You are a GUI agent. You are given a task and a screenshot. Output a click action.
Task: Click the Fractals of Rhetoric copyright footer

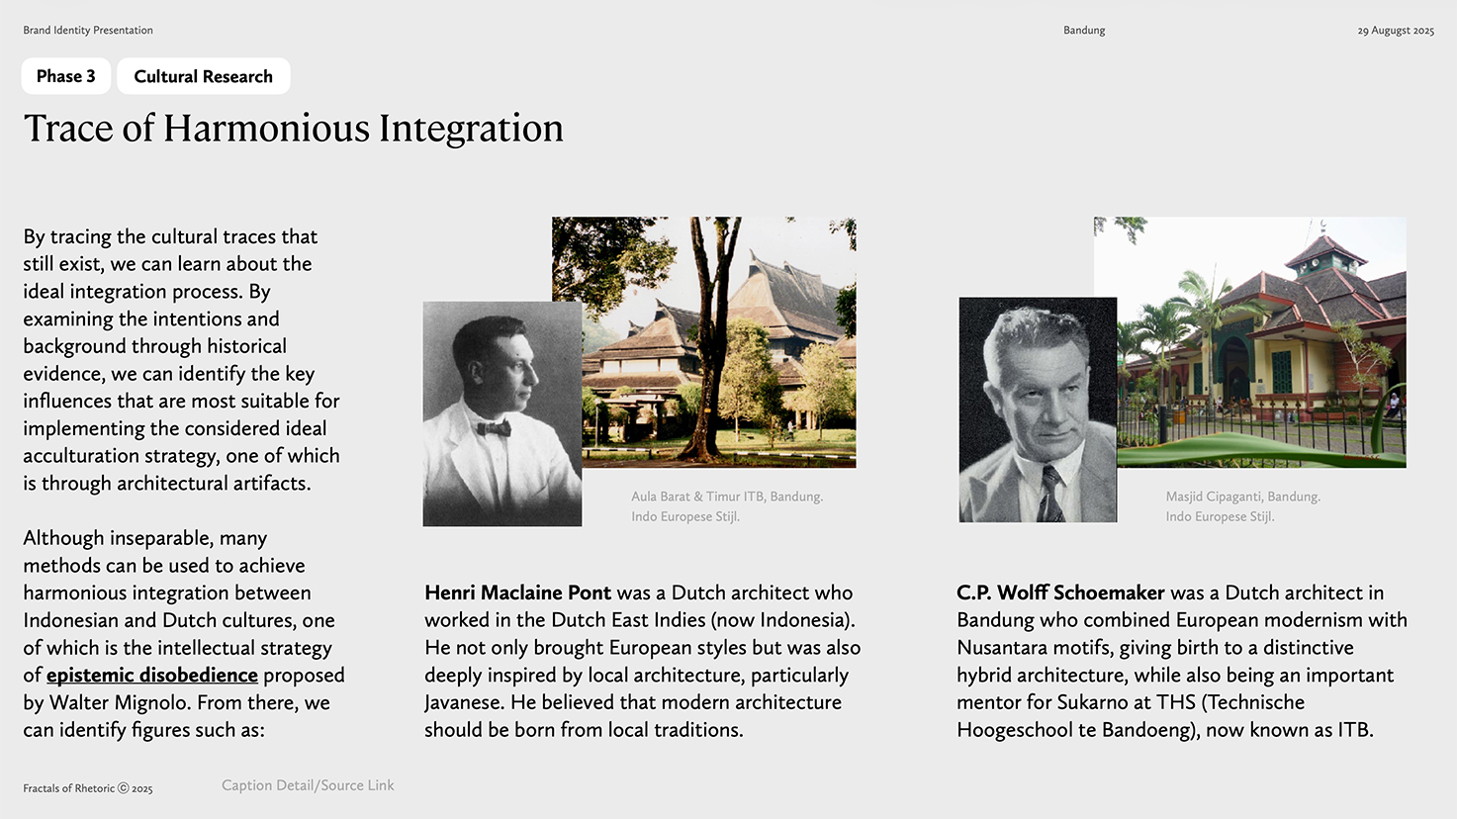(88, 788)
